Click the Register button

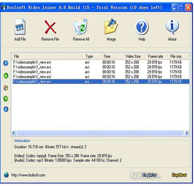click(x=149, y=175)
